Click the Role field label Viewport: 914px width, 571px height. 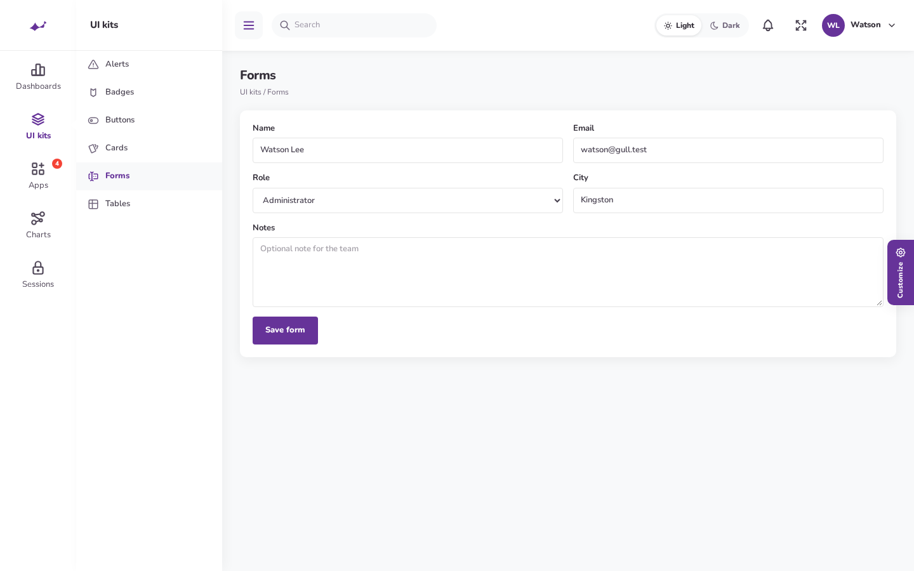261,178
